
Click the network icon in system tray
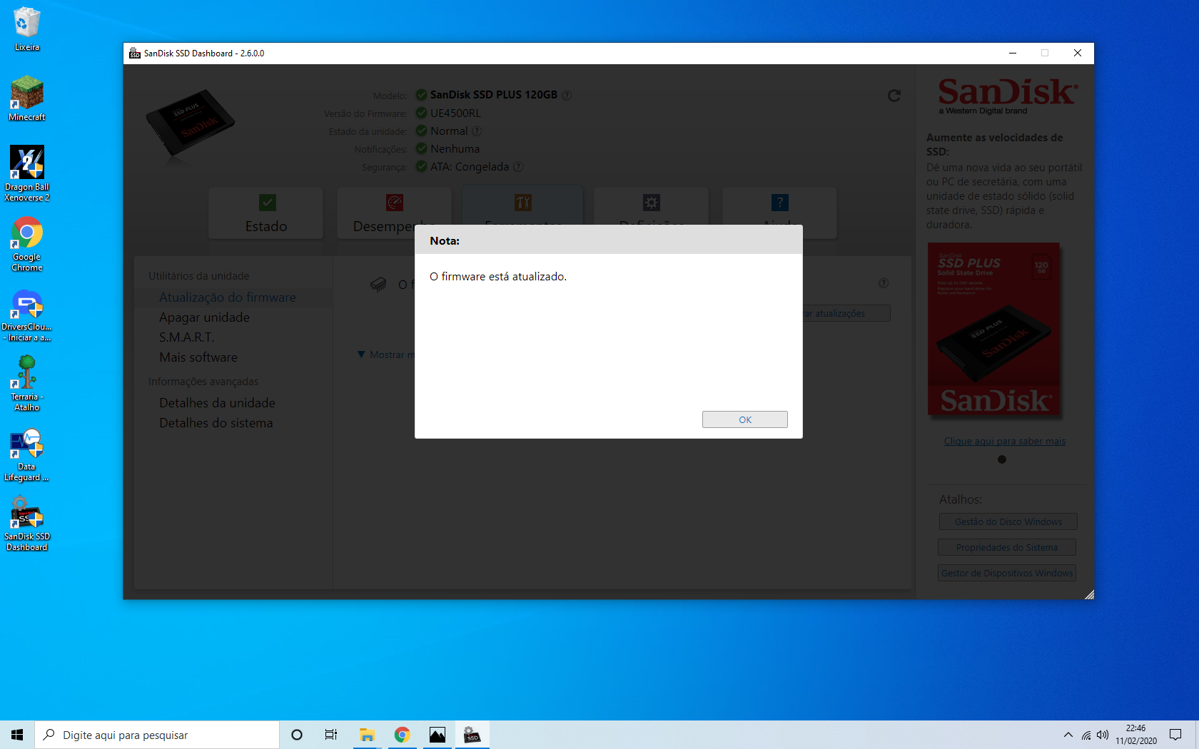click(x=1086, y=735)
